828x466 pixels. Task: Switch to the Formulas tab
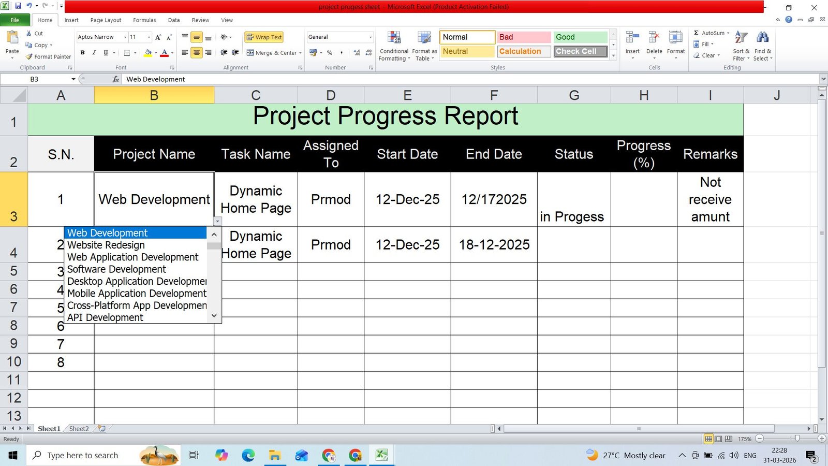pyautogui.click(x=144, y=20)
